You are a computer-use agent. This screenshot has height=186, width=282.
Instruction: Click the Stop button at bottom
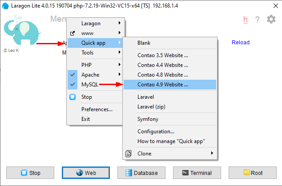[x=30, y=173]
